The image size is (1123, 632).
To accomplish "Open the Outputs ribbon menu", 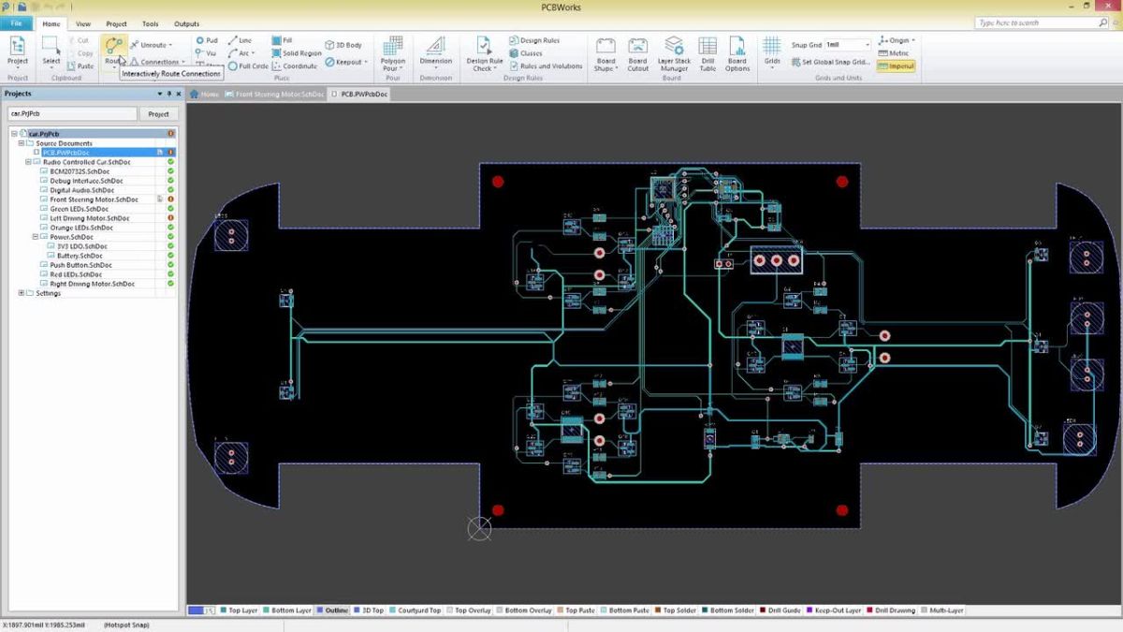I will 186,23.
